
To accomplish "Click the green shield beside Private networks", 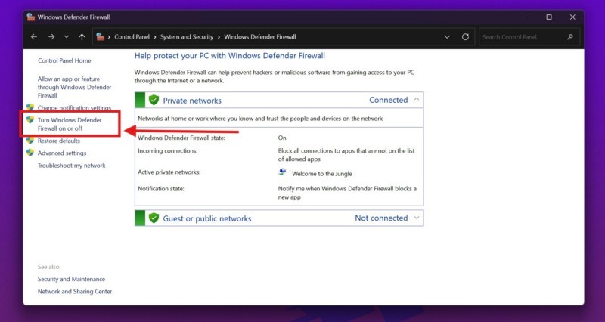I will [x=154, y=100].
